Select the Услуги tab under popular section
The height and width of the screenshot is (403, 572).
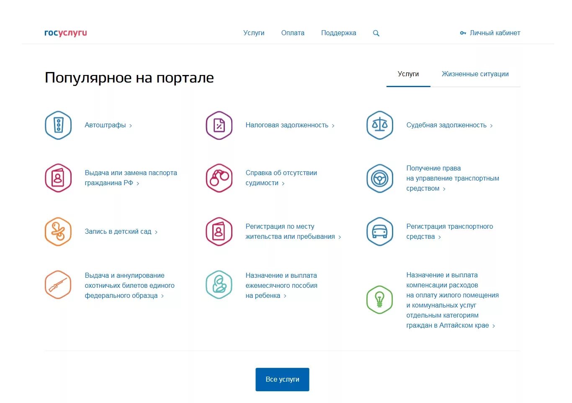[408, 74]
